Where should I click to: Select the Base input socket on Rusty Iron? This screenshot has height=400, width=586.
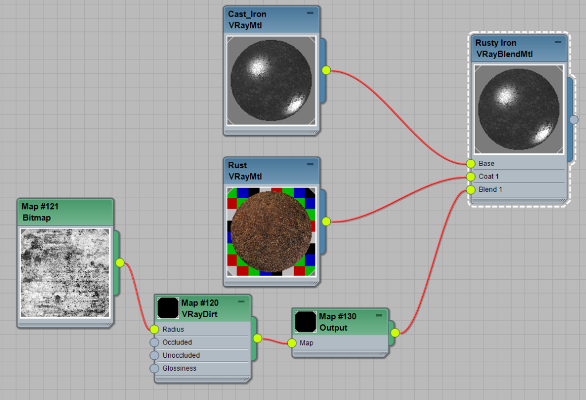click(x=470, y=164)
